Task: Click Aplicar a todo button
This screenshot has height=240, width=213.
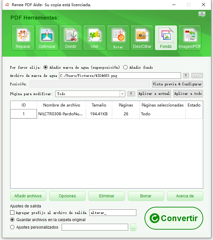Action: tap(188, 93)
